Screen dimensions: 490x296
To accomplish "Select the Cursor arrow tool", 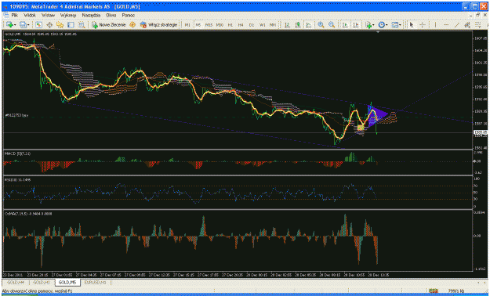I will [412, 25].
